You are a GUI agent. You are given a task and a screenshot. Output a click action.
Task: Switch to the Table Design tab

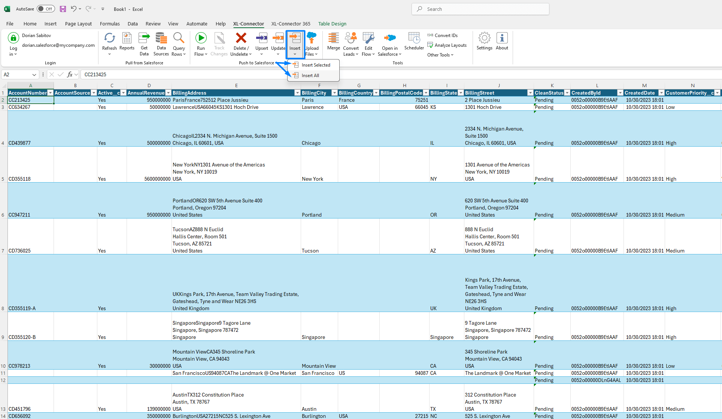[x=332, y=24]
